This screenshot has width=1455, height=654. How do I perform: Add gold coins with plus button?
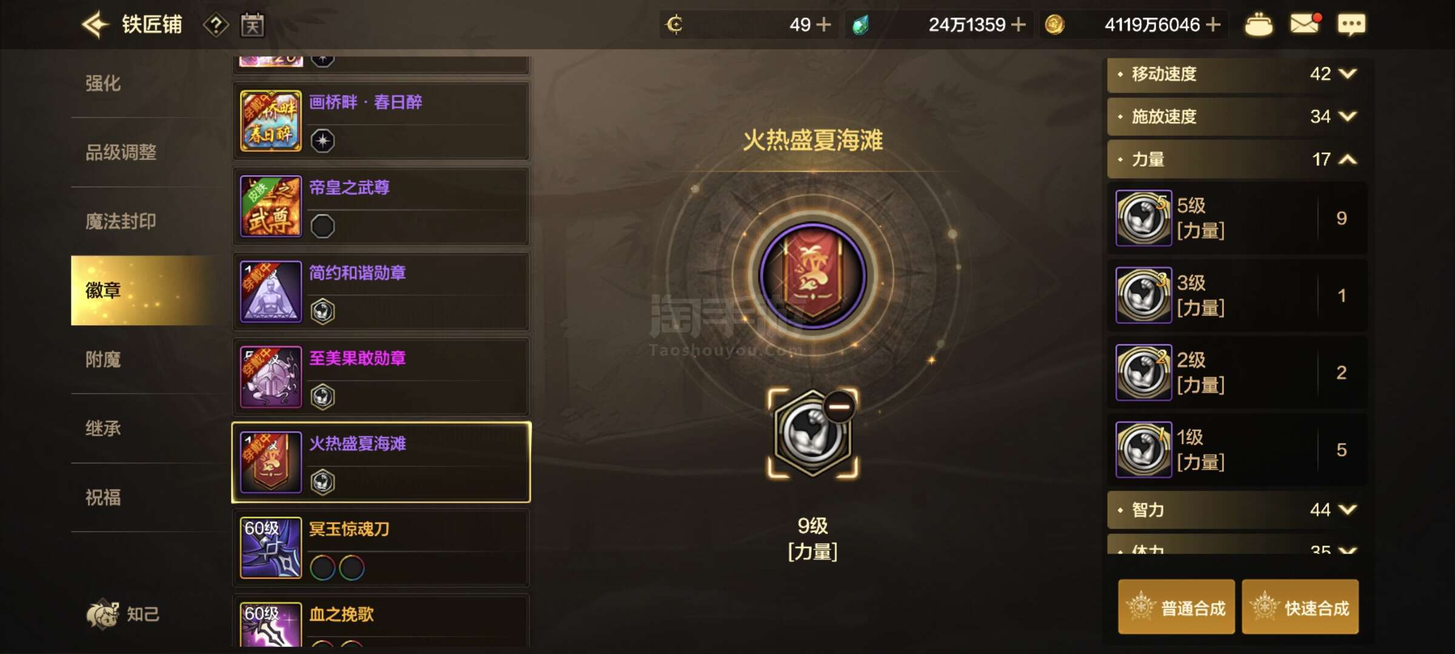click(x=1213, y=25)
